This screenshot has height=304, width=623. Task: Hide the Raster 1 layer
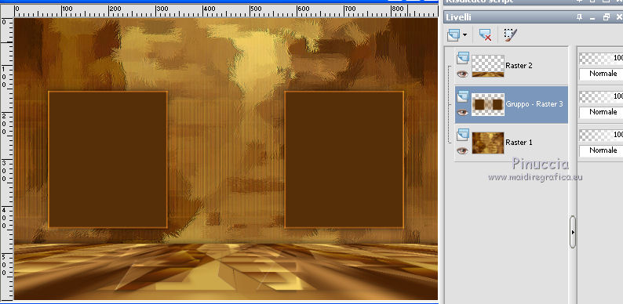(462, 150)
